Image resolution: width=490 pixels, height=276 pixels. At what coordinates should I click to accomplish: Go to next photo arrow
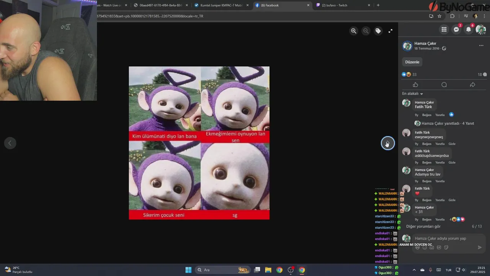(388, 143)
